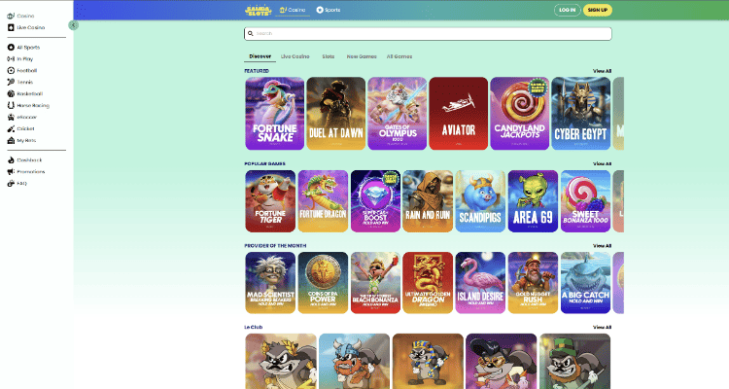This screenshot has width=729, height=389.
Task: Select the All Sports icon in sidebar
Action: coord(11,47)
